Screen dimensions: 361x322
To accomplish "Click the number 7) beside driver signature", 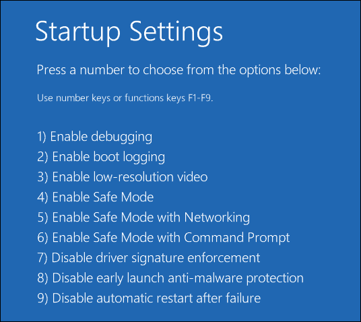I will (42, 258).
